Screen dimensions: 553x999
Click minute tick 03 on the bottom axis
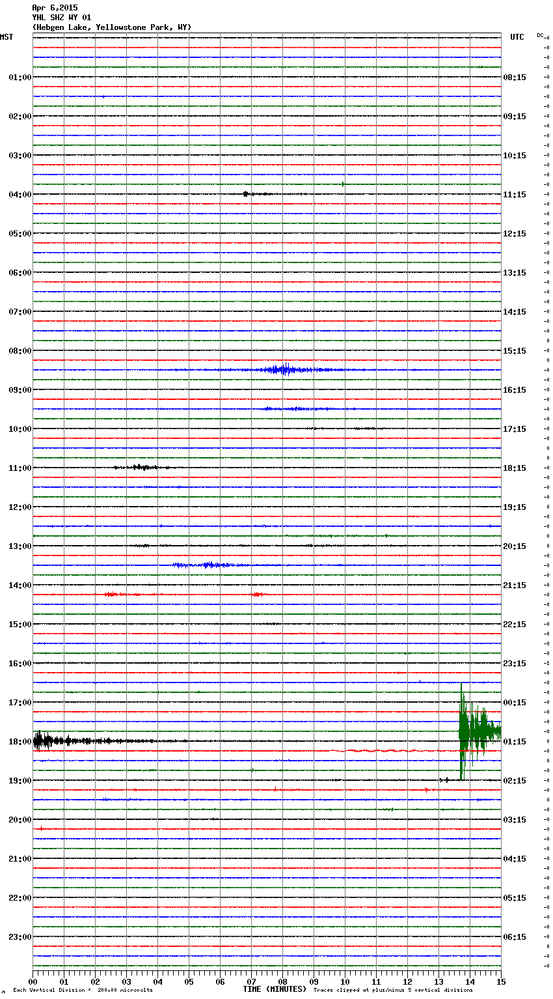point(126,981)
